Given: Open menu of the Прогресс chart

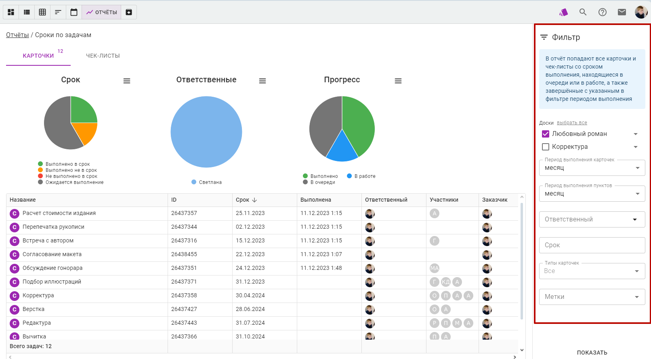Looking at the screenshot, I should 398,81.
